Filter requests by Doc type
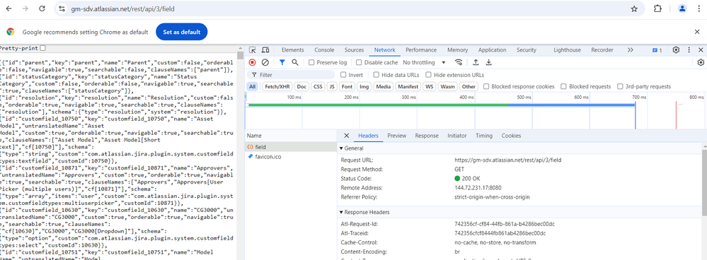The width and height of the screenshot is (707, 260). (x=301, y=86)
